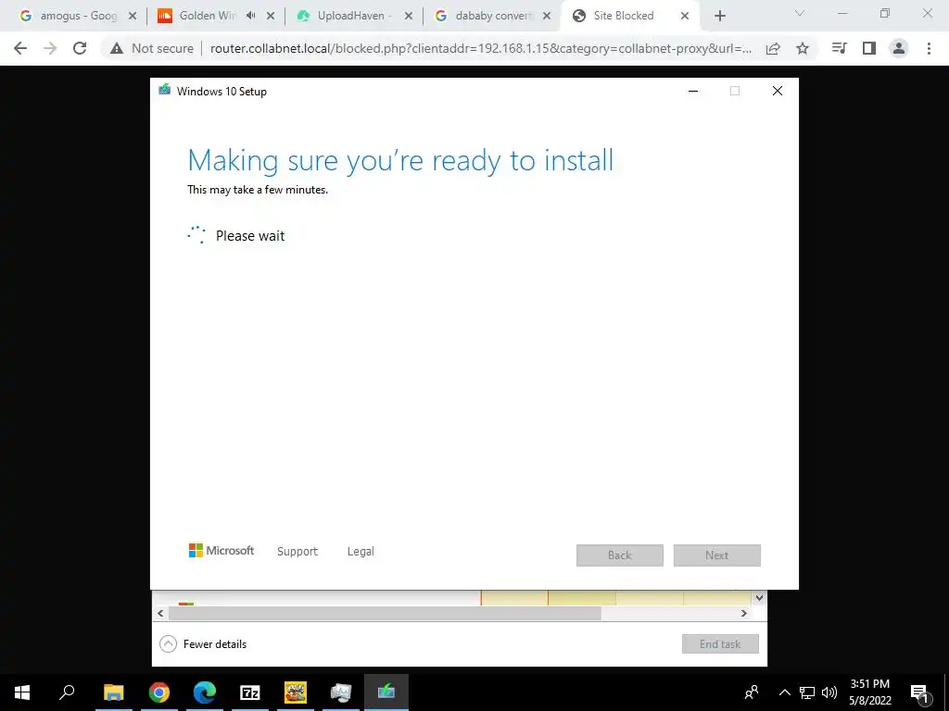Viewport: 949px width, 711px height.
Task: Mute audio on the Golden Wind tab
Action: pyautogui.click(x=250, y=17)
